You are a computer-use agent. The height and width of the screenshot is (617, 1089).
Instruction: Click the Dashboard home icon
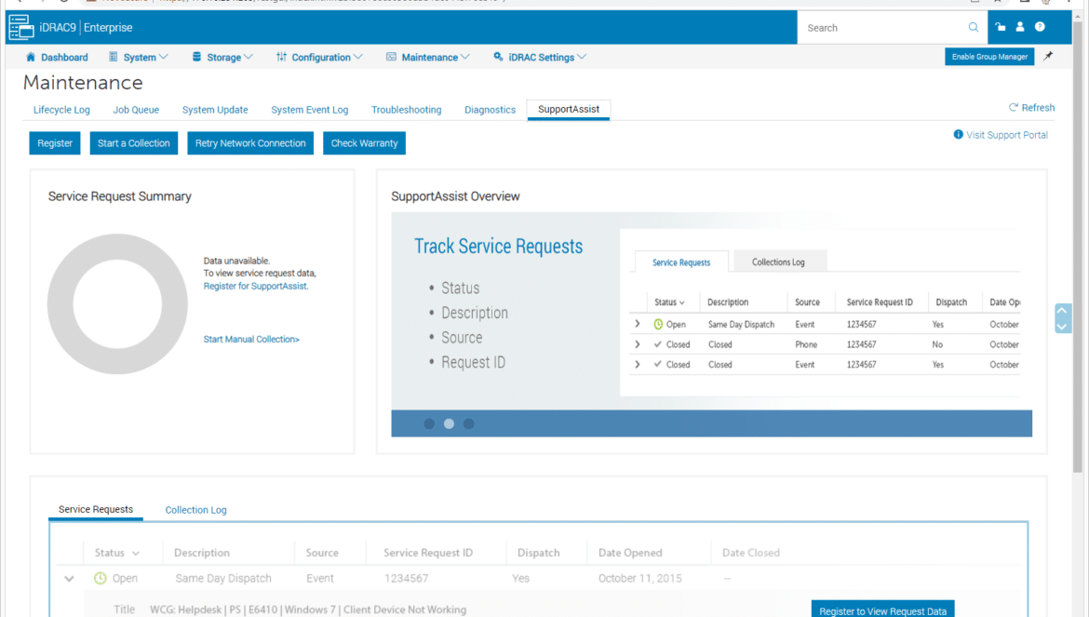point(31,57)
